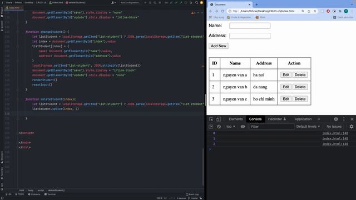The width and height of the screenshot is (356, 200).
Task: Open the Event Log in status bar
Action: coord(192,194)
